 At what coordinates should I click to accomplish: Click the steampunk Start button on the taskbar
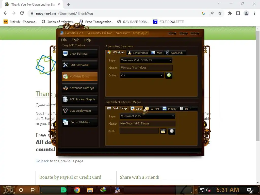(9, 190)
